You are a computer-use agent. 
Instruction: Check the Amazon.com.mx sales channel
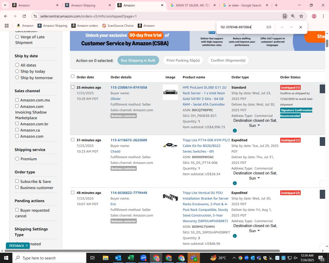[x=17, y=100]
